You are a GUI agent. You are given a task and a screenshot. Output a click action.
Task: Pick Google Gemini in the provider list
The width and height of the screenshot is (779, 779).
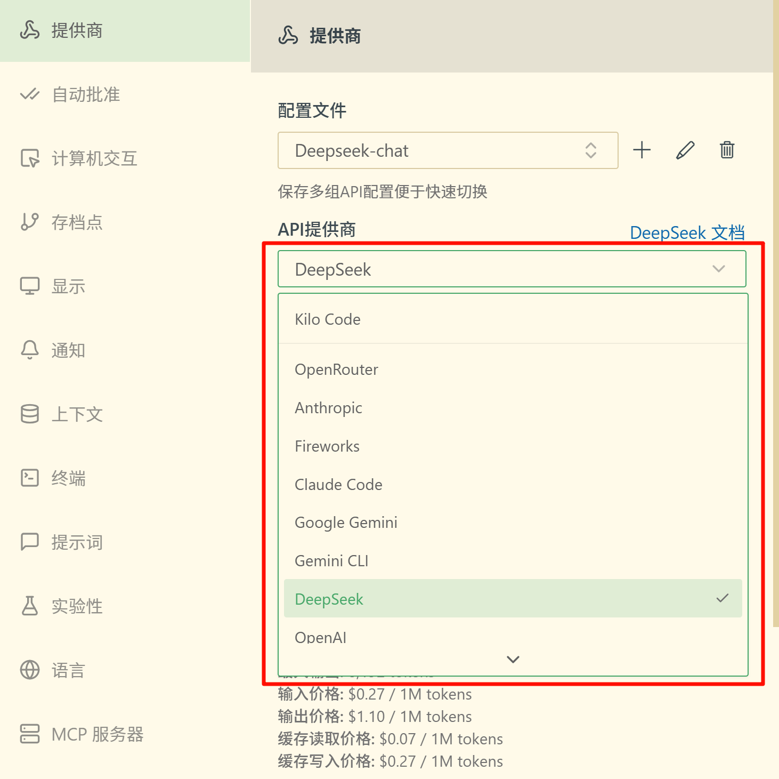[x=513, y=523]
